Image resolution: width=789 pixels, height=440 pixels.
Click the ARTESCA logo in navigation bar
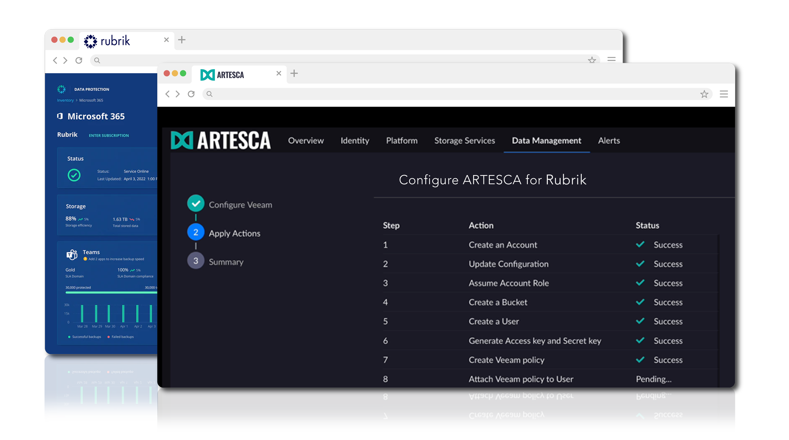coord(221,141)
